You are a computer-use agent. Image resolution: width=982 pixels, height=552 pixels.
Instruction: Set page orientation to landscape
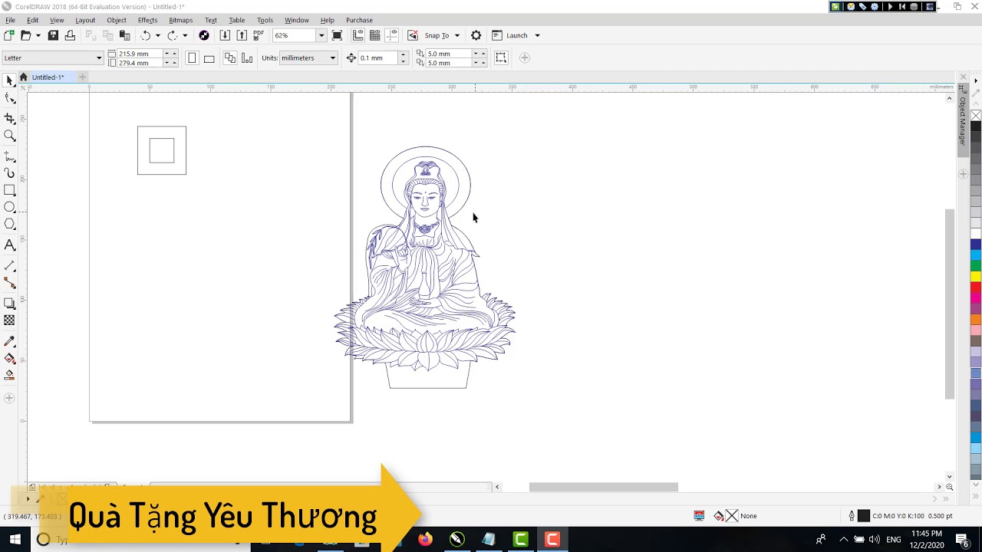click(209, 58)
